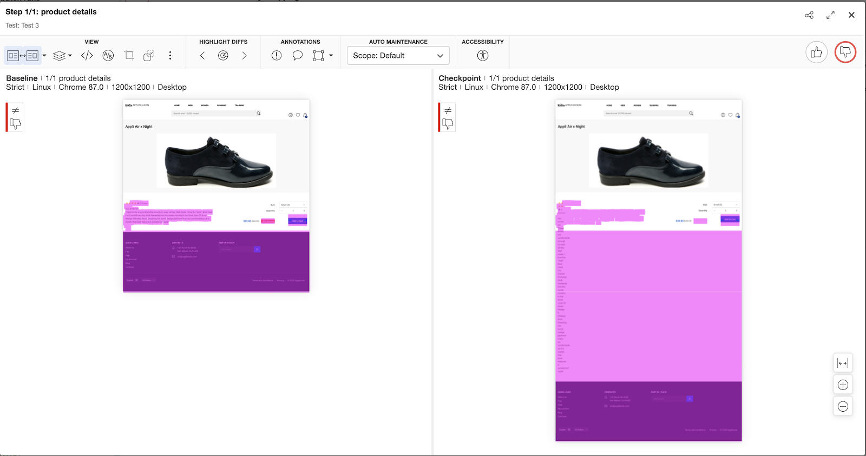Zoom out with the minus icon
Viewport: 866px width, 456px height.
tap(843, 406)
